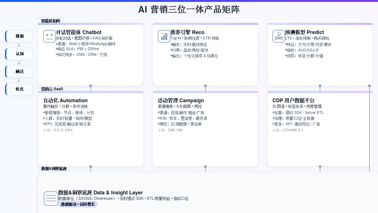Click the AI 营销三位一体产品矩阵 page title
The image size is (378, 213).
point(189,9)
